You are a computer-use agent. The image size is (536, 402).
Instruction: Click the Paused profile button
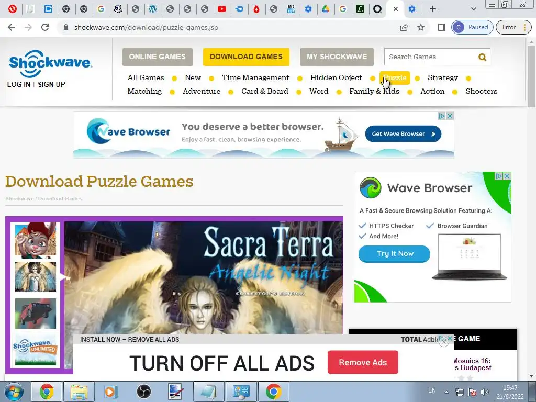tap(473, 27)
